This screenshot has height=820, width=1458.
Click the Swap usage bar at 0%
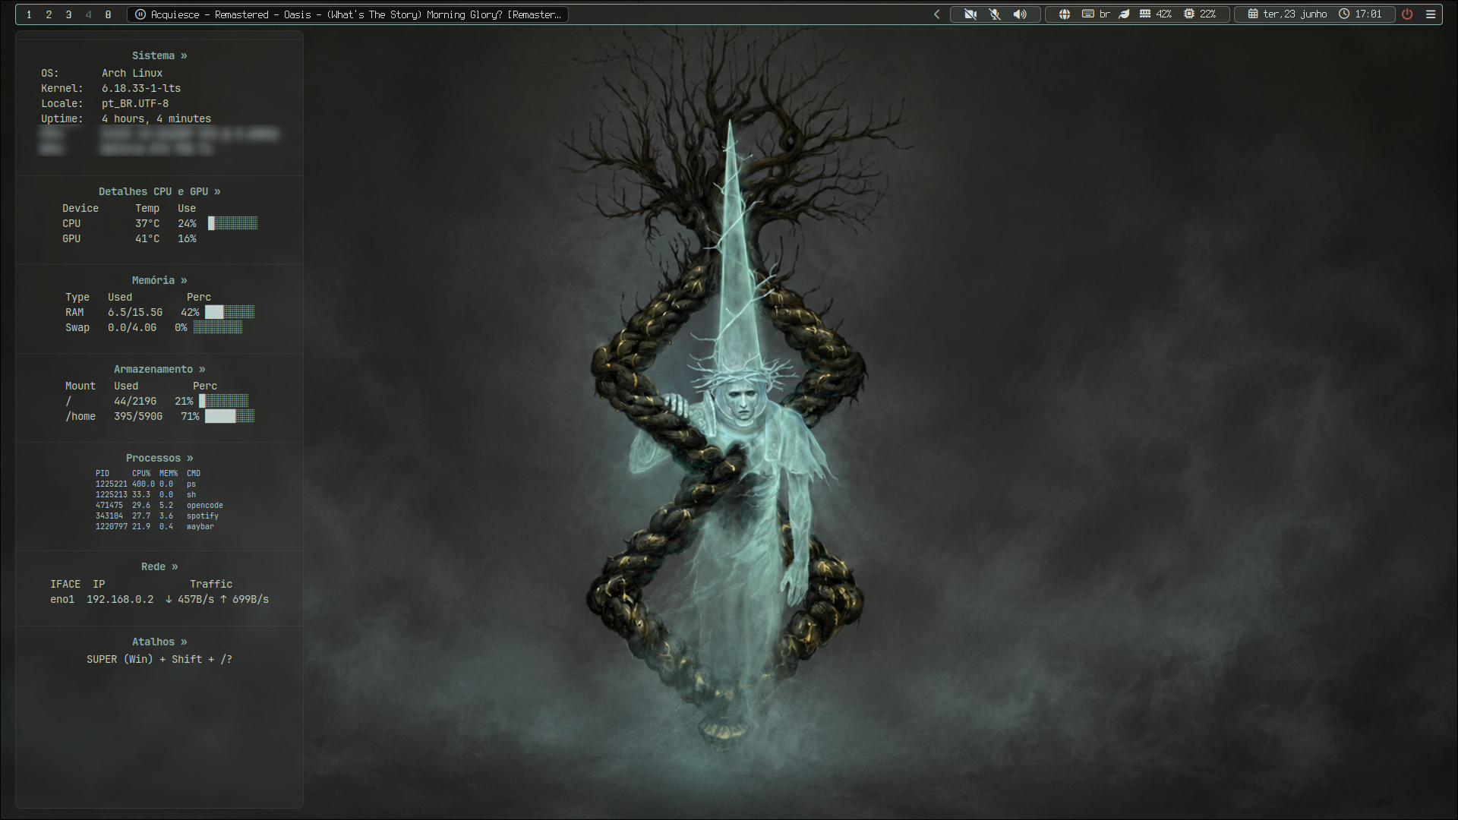coord(218,327)
